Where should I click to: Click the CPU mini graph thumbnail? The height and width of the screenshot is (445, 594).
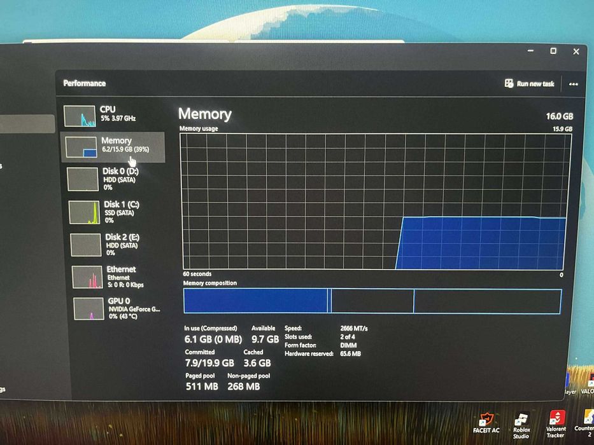(x=80, y=116)
